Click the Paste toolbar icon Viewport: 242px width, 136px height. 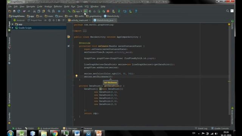tap(43, 11)
